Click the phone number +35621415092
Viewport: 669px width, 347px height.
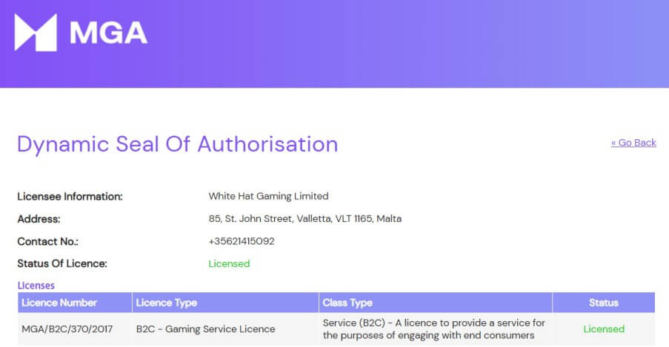242,241
